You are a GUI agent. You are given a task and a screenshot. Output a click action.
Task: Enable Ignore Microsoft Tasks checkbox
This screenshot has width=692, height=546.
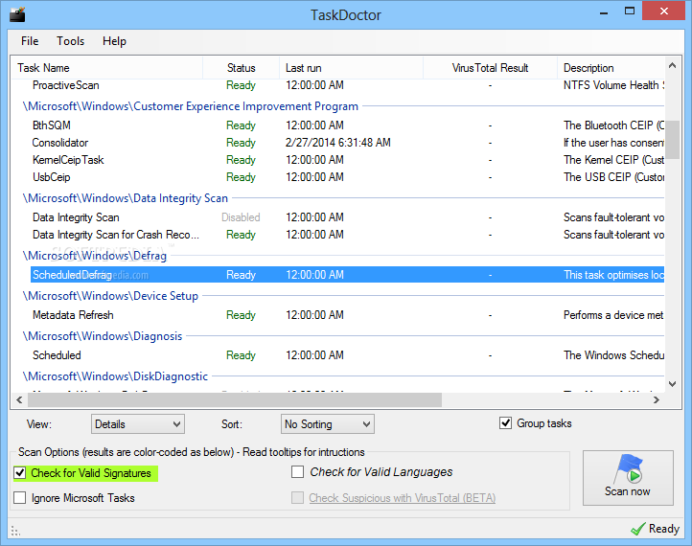point(20,497)
